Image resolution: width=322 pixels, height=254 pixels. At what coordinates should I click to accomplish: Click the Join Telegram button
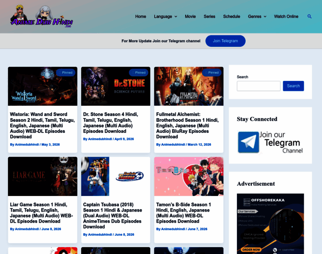click(225, 41)
